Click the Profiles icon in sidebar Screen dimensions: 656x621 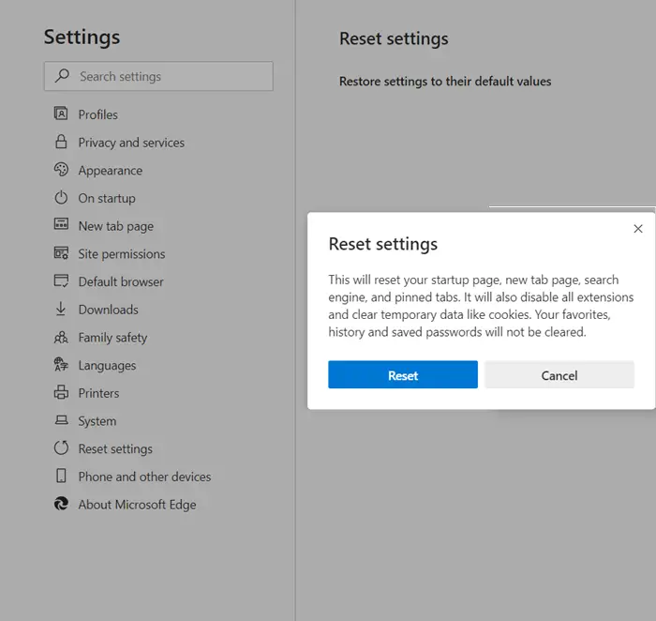point(61,114)
